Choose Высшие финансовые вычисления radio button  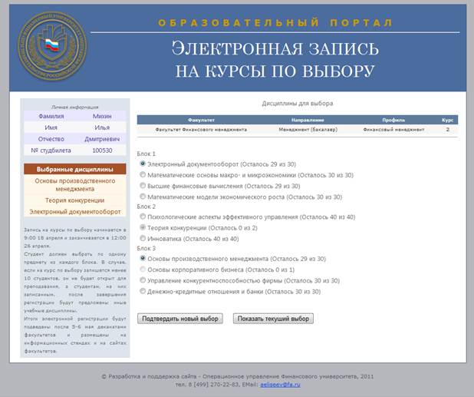143,186
